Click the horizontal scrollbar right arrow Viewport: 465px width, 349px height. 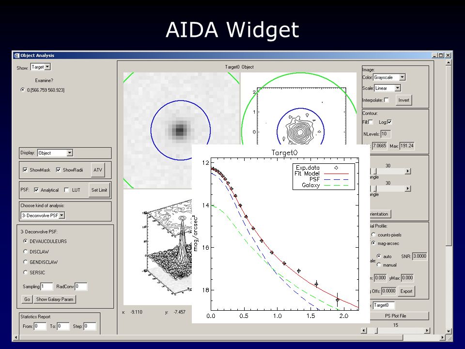point(442,337)
